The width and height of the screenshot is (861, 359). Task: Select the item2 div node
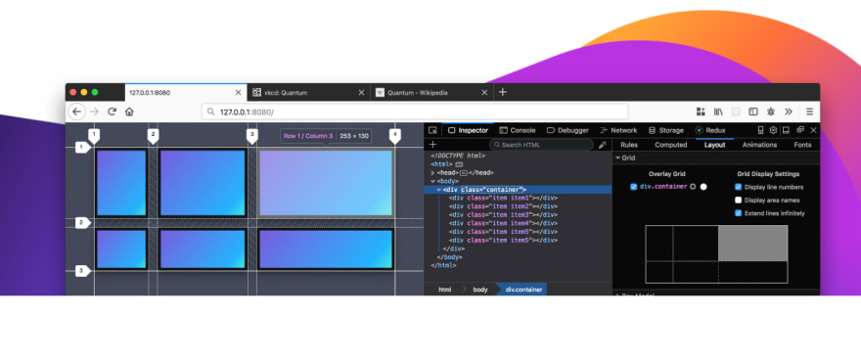click(x=503, y=206)
